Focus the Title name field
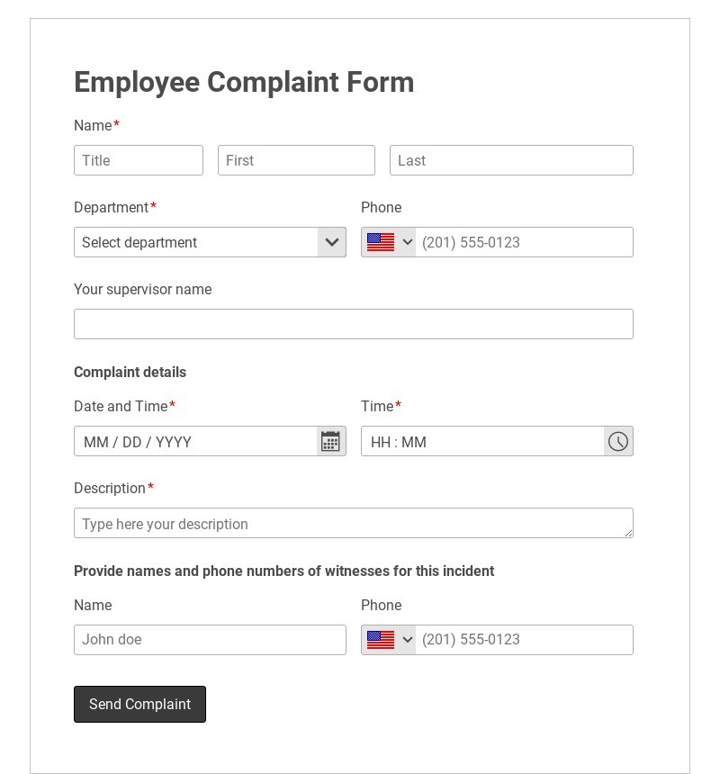Viewport: 720px width, 774px height. click(139, 160)
